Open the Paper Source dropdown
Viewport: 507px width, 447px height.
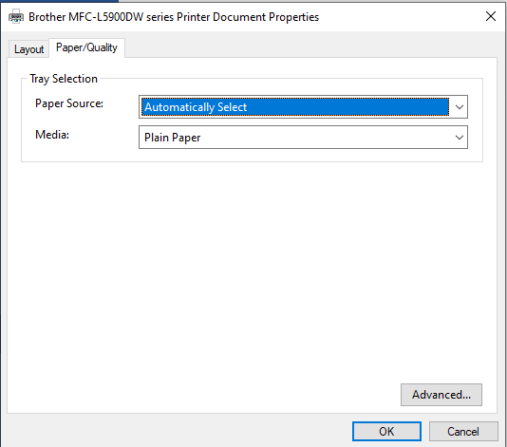click(303, 106)
